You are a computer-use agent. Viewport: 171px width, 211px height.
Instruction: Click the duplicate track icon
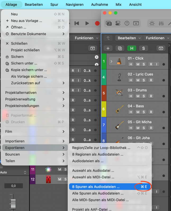pyautogui.click(x=120, y=48)
